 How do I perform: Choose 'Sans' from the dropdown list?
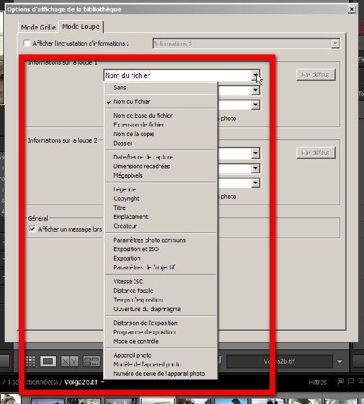pos(120,88)
